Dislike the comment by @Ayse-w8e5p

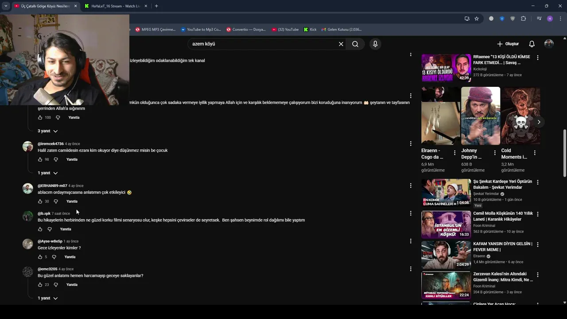54,257
